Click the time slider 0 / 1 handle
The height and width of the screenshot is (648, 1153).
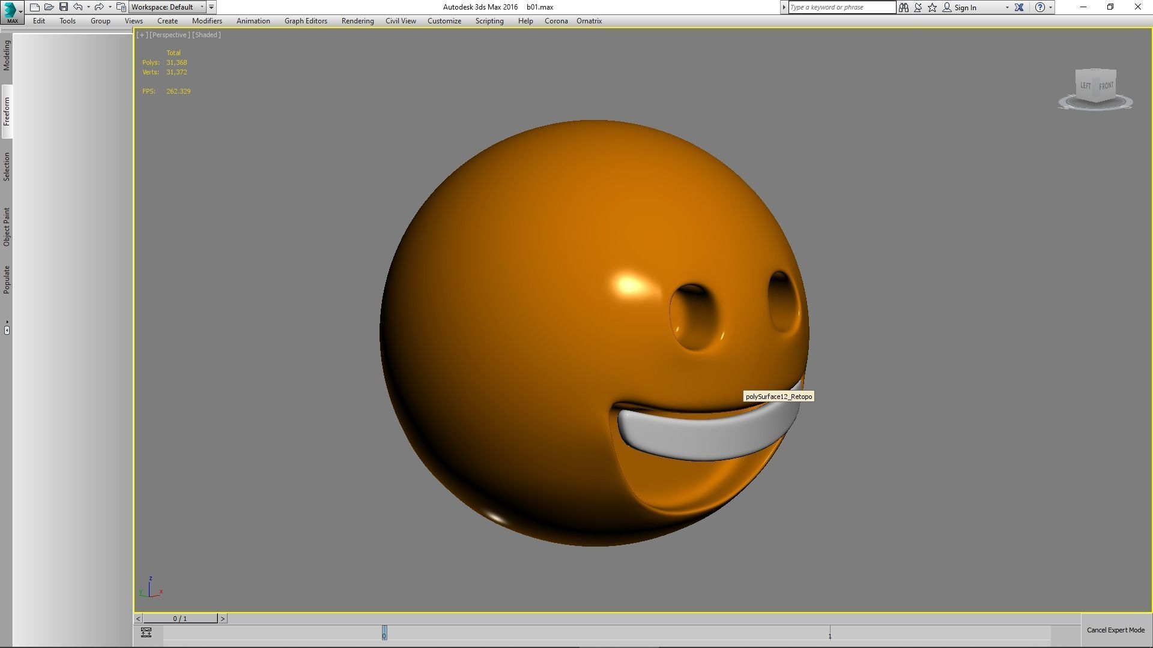(180, 619)
